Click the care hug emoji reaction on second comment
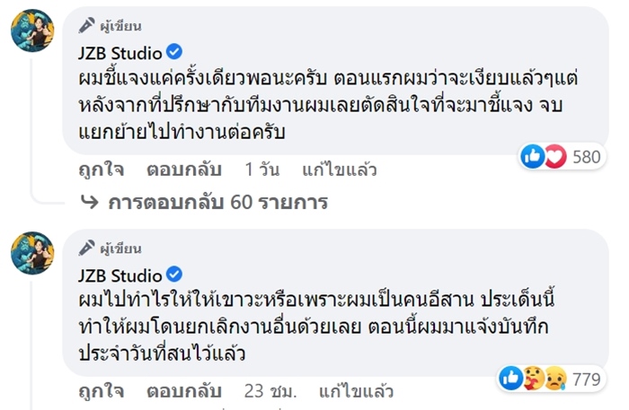This screenshot has width=629, height=410. click(x=532, y=379)
